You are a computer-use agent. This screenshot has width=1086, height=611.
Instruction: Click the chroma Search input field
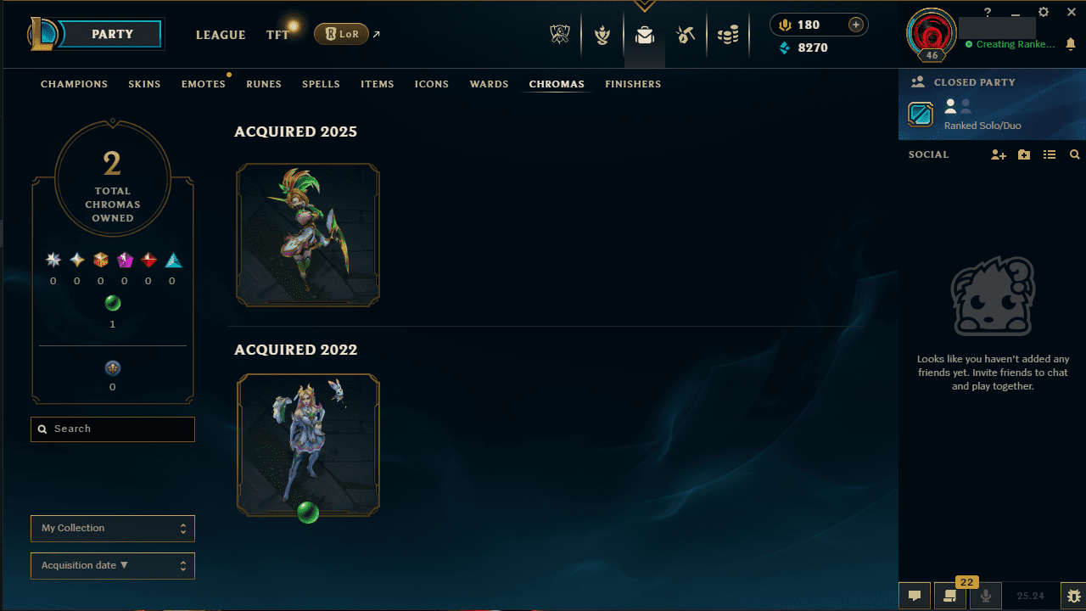pyautogui.click(x=113, y=429)
